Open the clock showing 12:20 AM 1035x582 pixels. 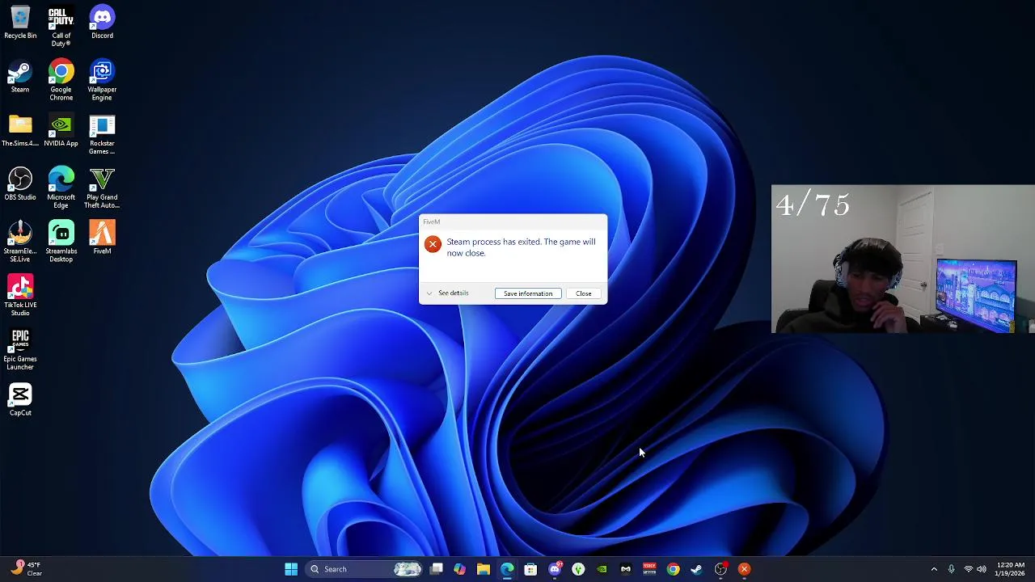tap(1011, 569)
